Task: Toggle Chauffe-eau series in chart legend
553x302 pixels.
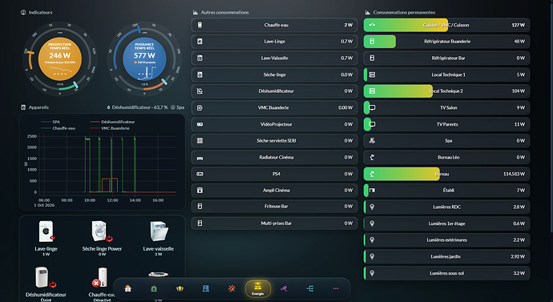Action: [59, 128]
